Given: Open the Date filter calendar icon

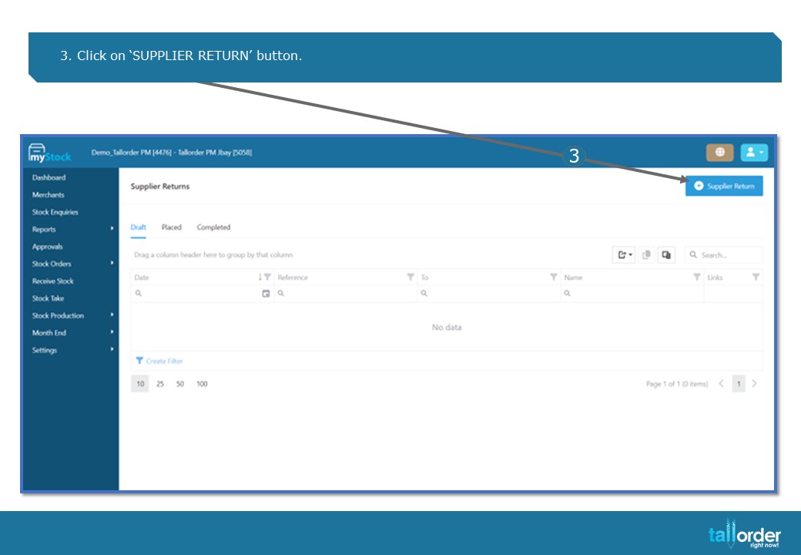Looking at the screenshot, I should click(x=266, y=294).
